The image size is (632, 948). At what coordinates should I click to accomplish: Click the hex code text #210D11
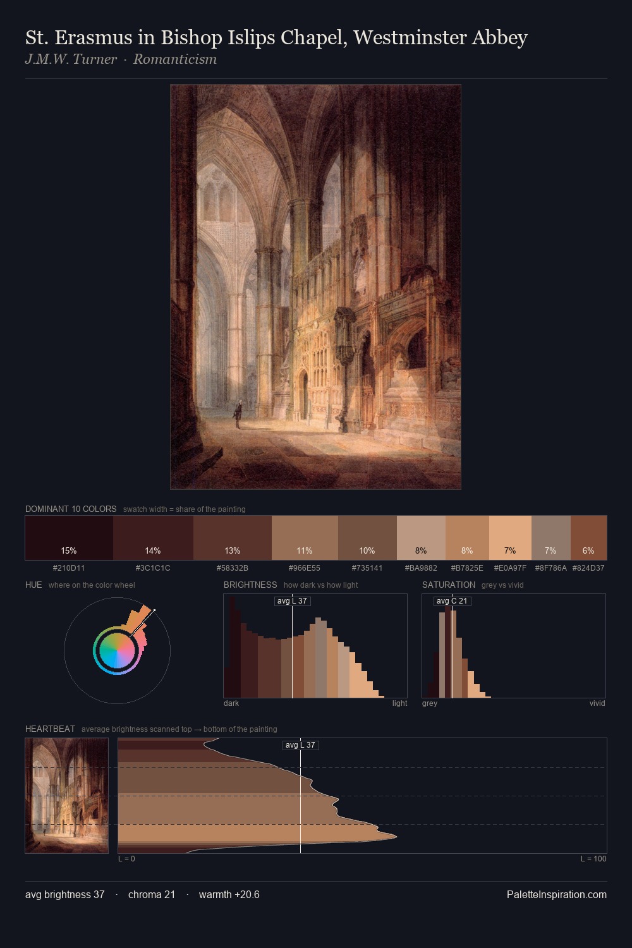(69, 568)
